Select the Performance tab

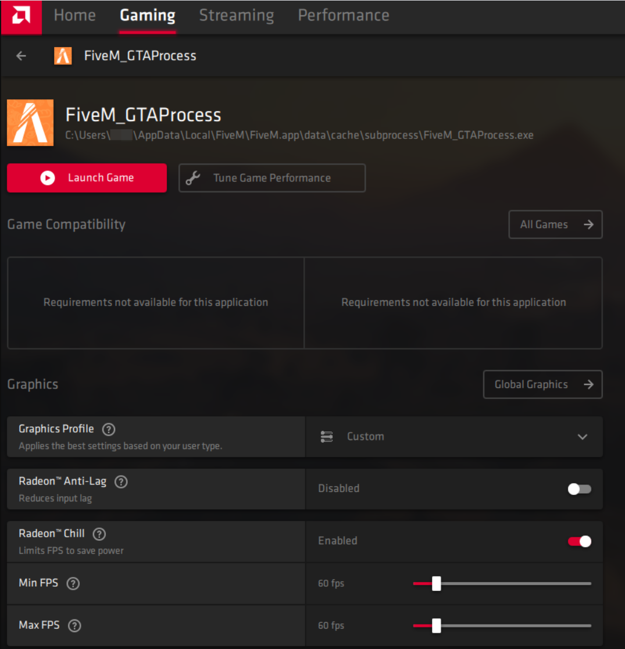click(x=343, y=16)
